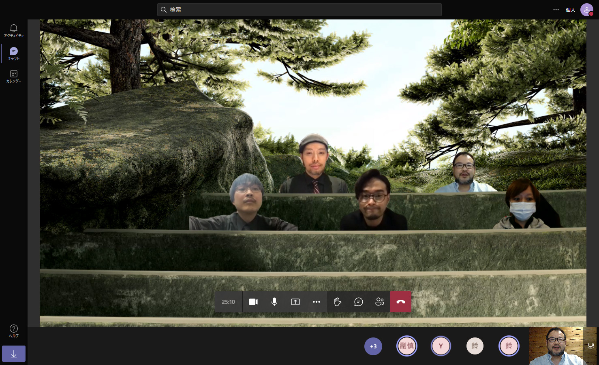
Task: Select the purple-ringed 鈴 participant avatar
Action: (509, 346)
